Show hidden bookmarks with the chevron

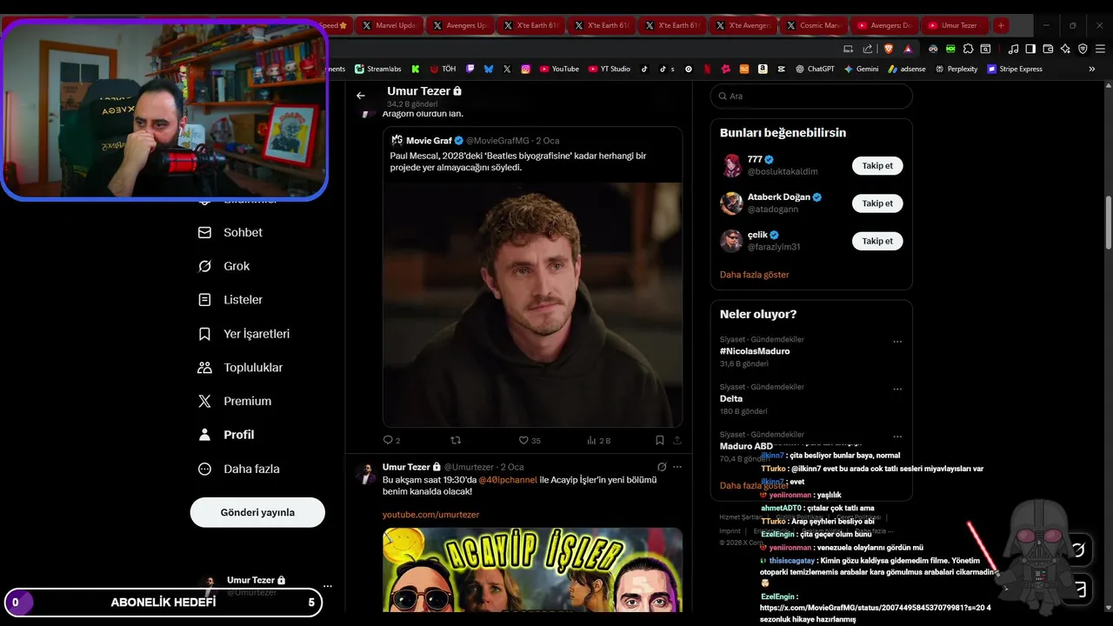coord(1092,69)
